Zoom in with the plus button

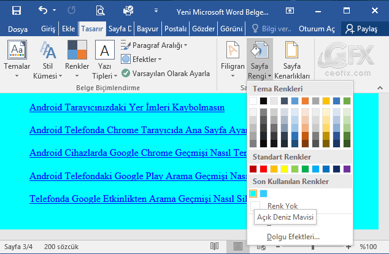(x=349, y=247)
